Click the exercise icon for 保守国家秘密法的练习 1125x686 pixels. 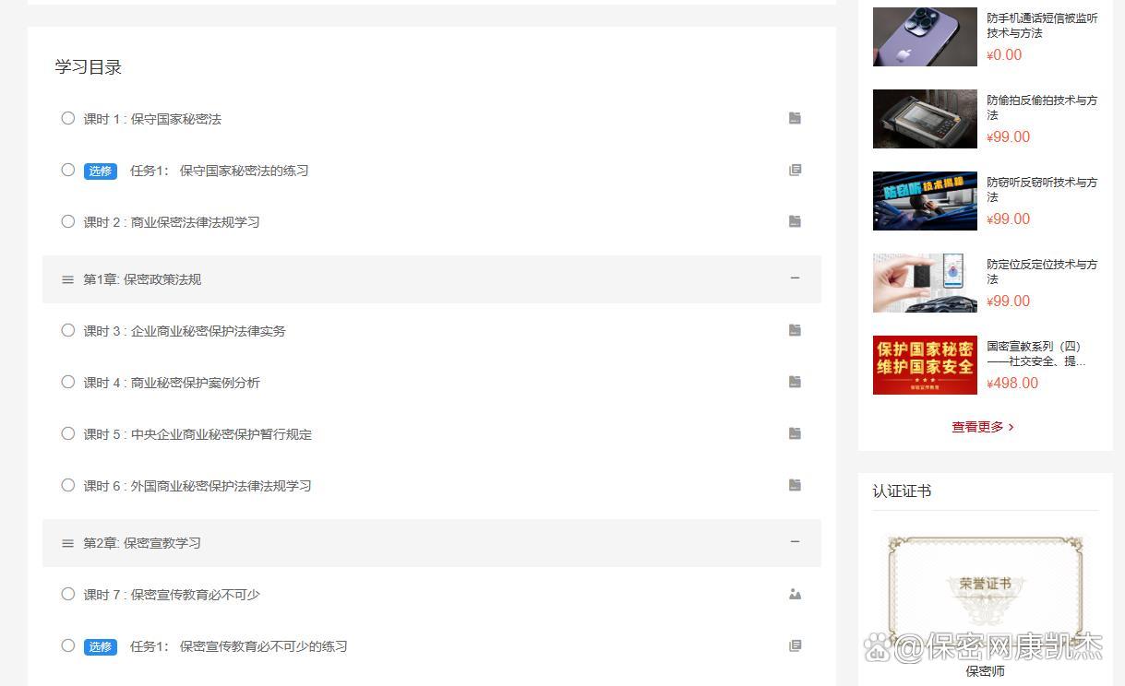795,170
